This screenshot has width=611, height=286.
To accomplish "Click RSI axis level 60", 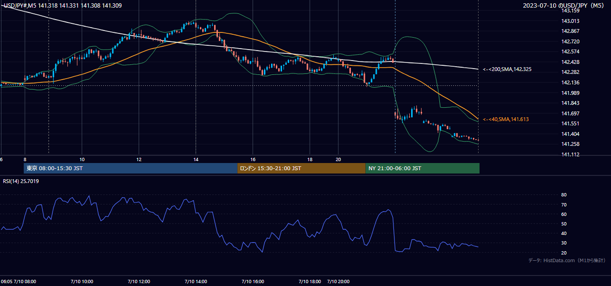I will pos(564,214).
